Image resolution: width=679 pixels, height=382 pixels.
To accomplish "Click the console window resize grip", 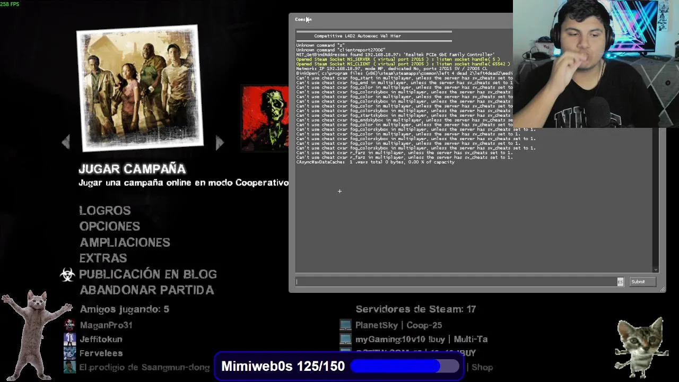I will tap(662, 289).
